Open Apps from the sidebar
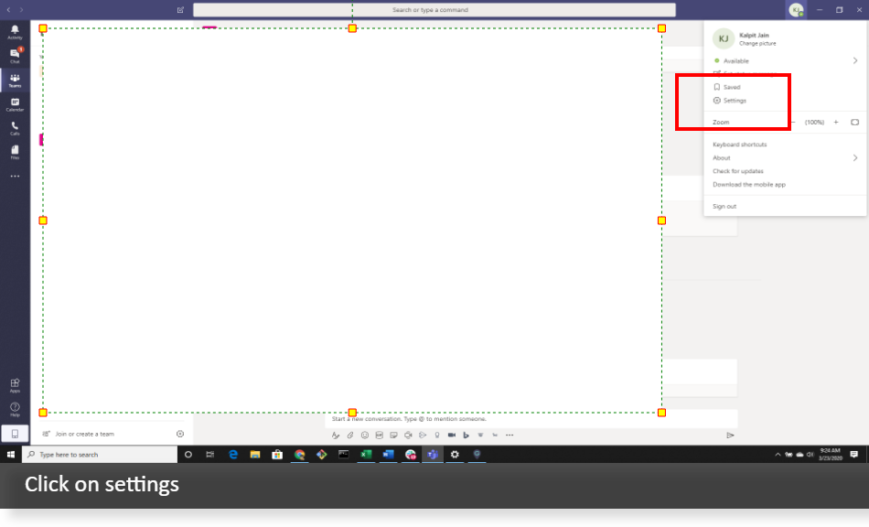The height and width of the screenshot is (527, 869). [14, 385]
